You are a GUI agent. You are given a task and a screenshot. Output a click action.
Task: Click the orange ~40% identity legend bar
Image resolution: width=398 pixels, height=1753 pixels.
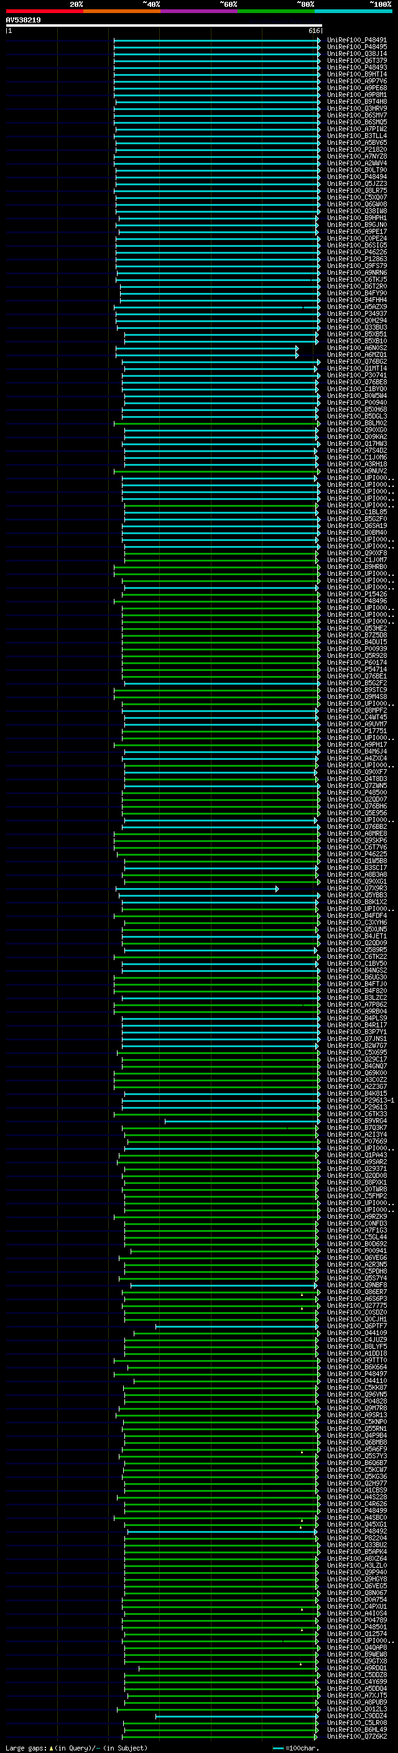(x=122, y=11)
